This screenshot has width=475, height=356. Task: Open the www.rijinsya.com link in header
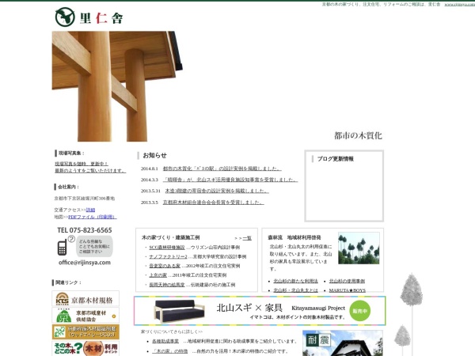[459, 4]
